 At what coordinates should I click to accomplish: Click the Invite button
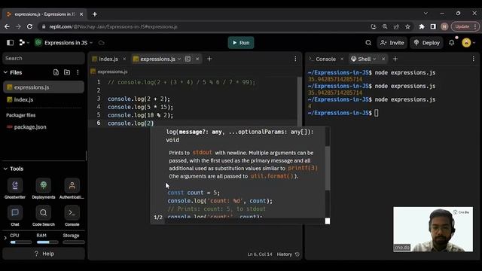392,43
